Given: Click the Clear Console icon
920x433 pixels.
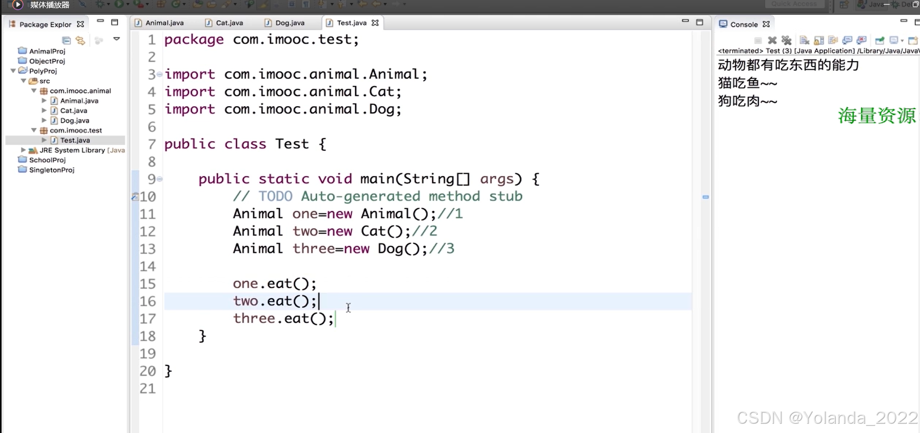Looking at the screenshot, I should click(804, 40).
